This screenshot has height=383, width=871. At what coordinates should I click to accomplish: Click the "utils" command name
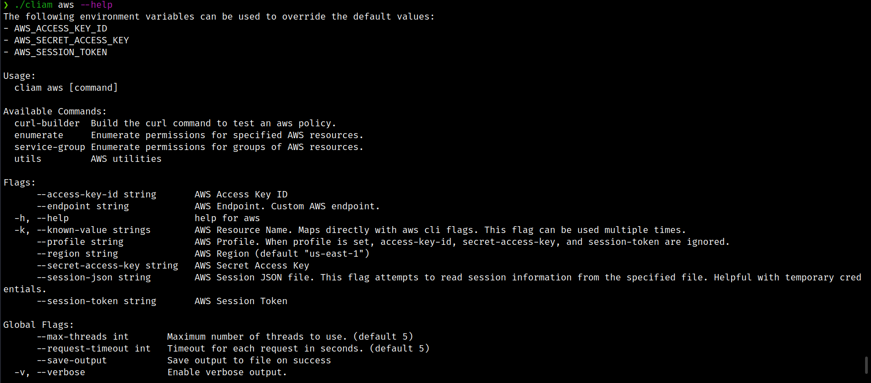28,159
